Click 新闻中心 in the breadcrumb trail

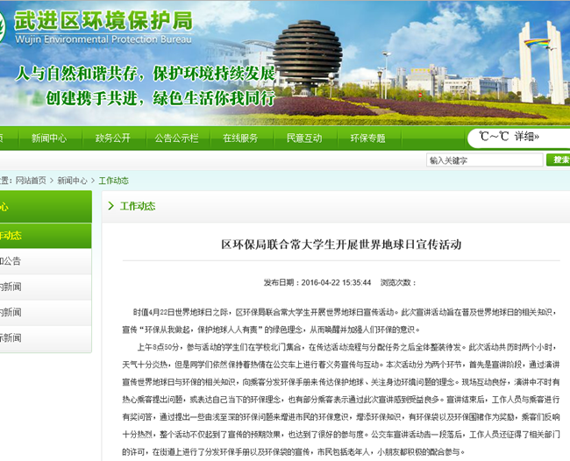[x=73, y=181]
